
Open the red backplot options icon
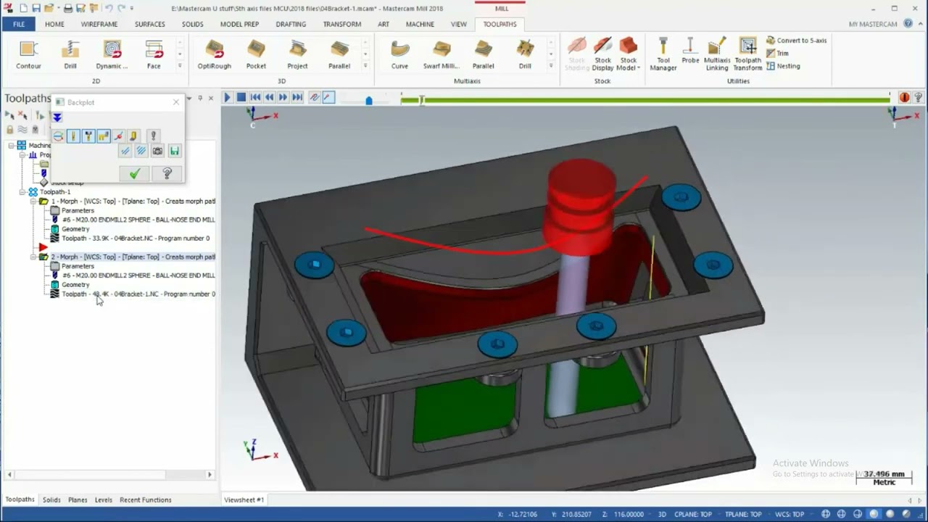905,97
